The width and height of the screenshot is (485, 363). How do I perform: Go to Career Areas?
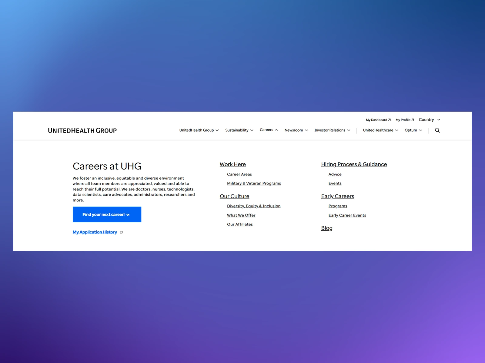click(239, 174)
